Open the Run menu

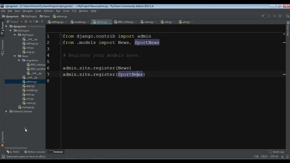[58, 11]
